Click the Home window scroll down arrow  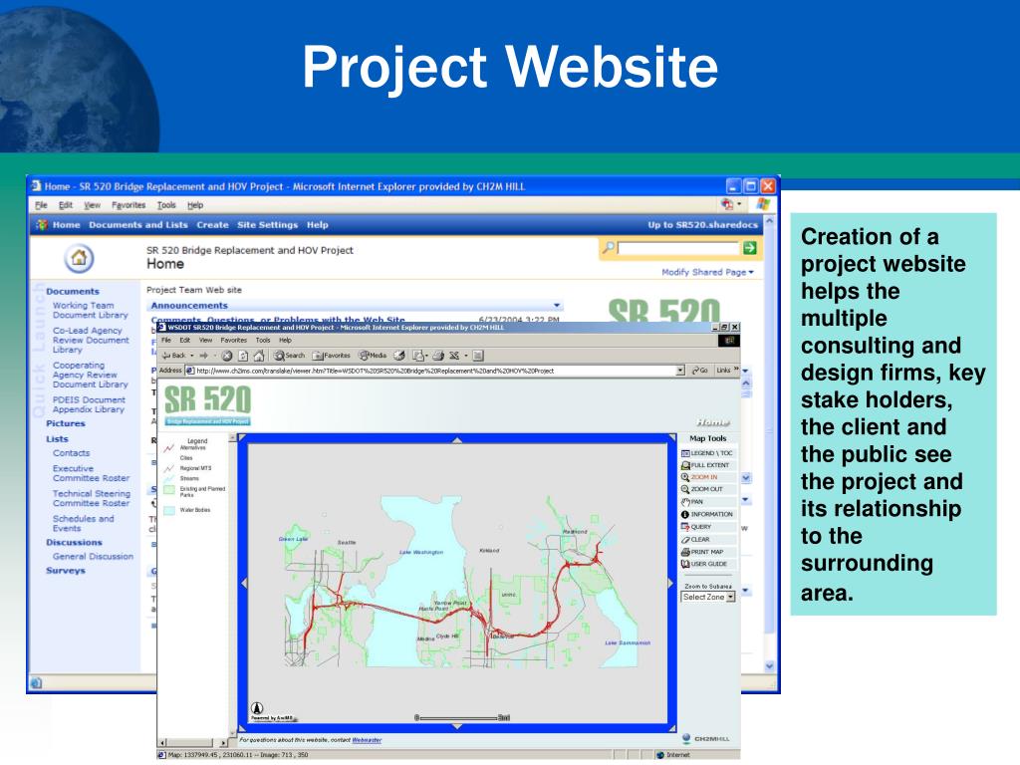point(770,666)
